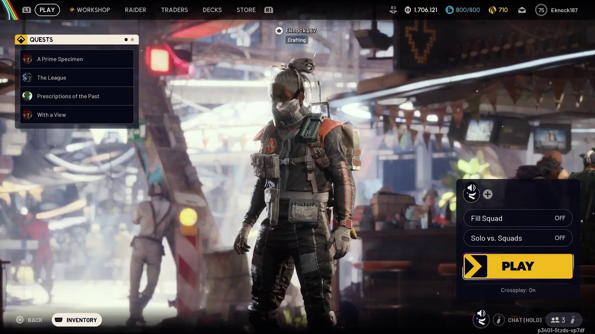Go Back from the lobby
The height and width of the screenshot is (334, 595).
[29, 320]
